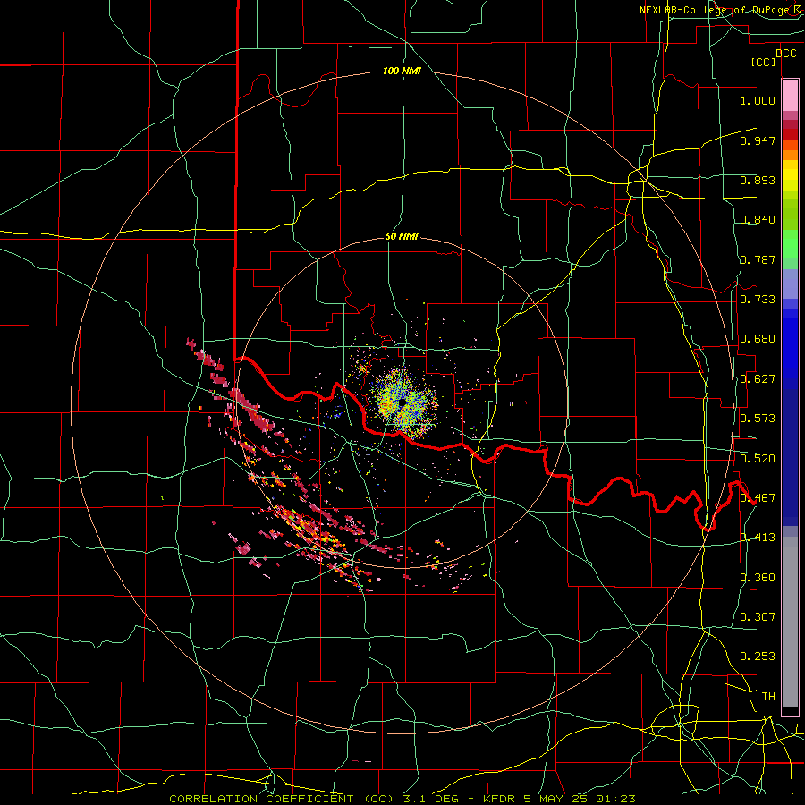This screenshot has width=805, height=805.
Task: Click the 0.467 legend value
Action: 758,498
